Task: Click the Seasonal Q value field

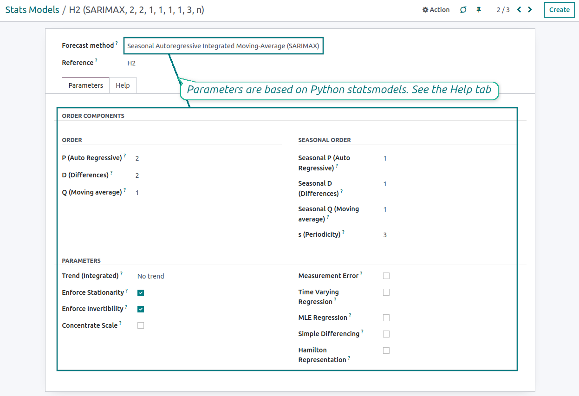Action: click(x=385, y=209)
